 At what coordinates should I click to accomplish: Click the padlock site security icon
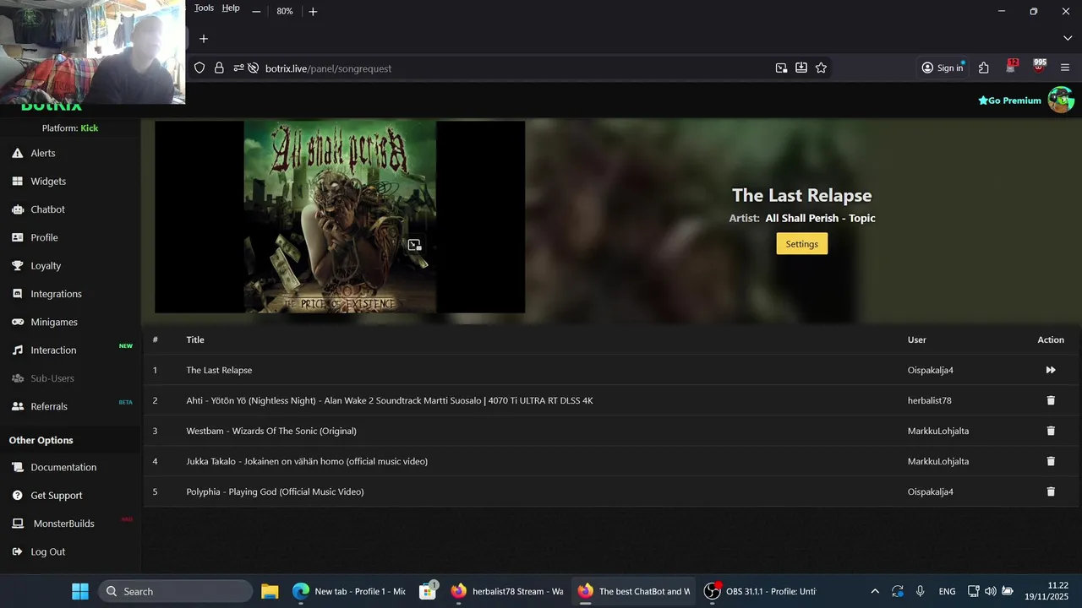pyautogui.click(x=219, y=68)
